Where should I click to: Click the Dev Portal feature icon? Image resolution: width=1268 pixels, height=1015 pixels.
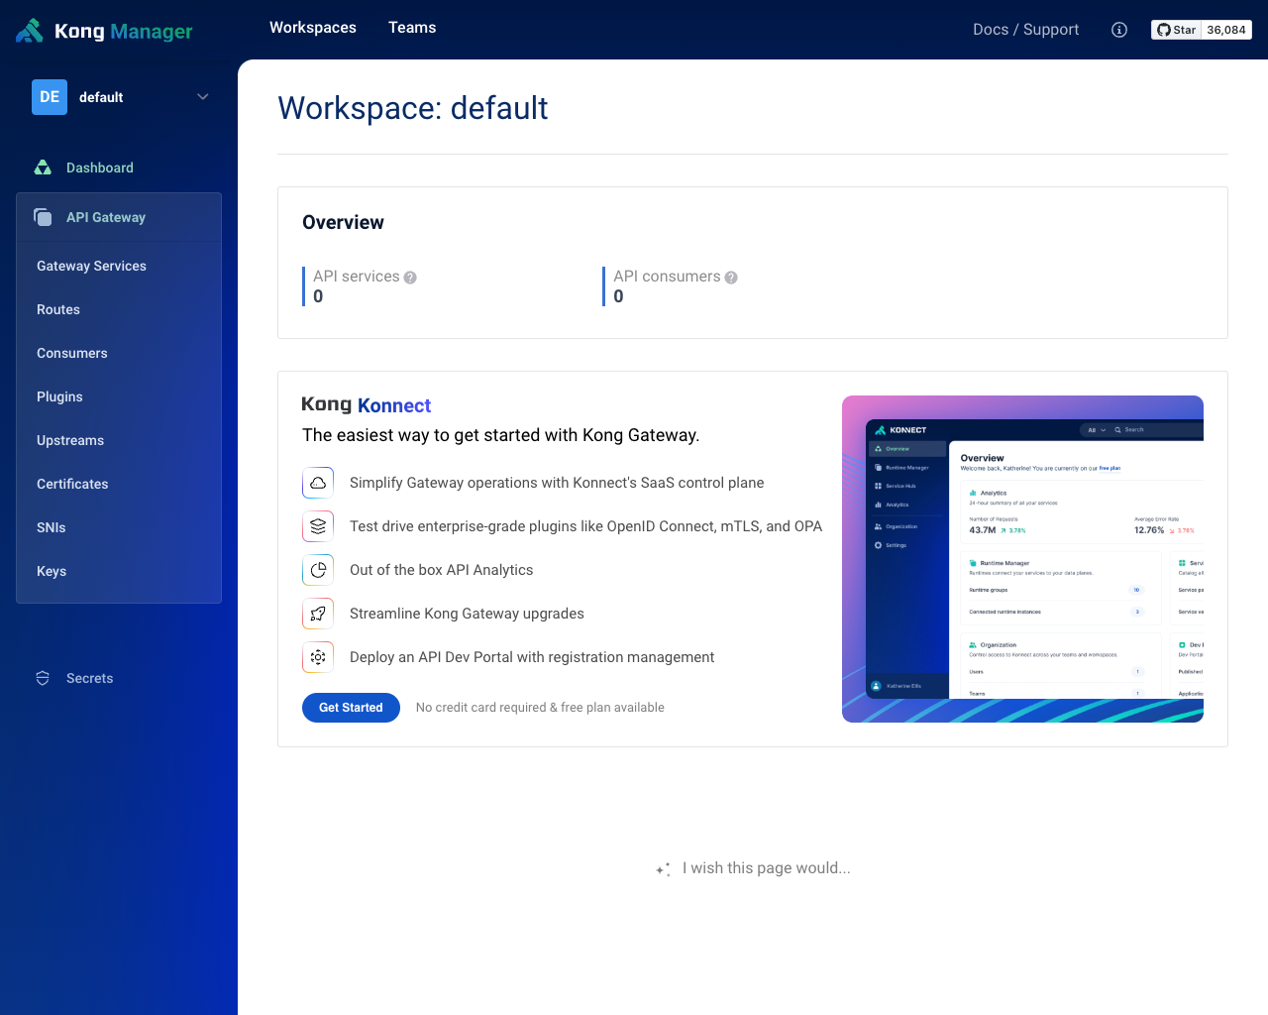point(318,657)
